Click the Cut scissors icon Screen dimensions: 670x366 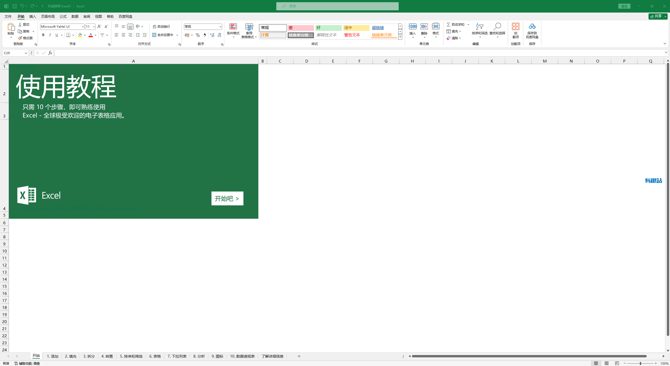click(x=20, y=24)
